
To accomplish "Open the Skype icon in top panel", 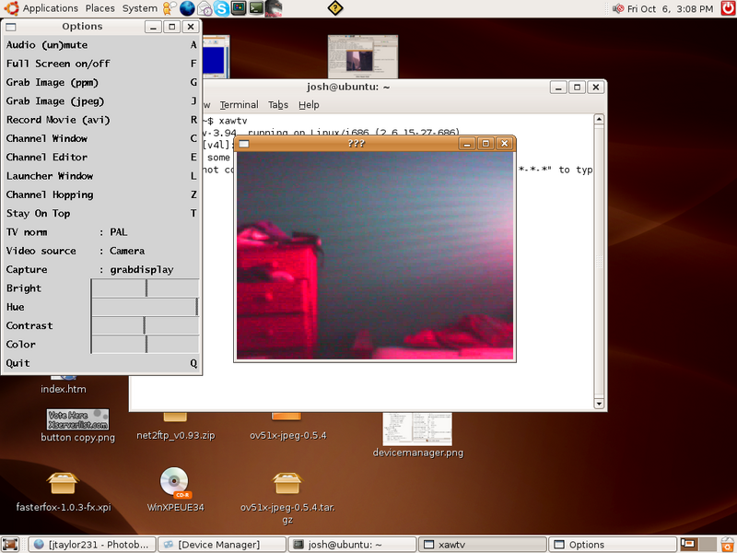I will [x=222, y=8].
